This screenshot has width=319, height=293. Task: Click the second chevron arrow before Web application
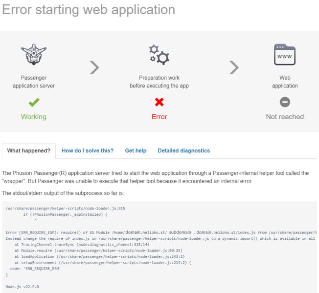(234, 67)
